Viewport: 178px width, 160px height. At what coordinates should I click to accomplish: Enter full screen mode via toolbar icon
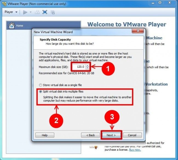tap(45, 12)
